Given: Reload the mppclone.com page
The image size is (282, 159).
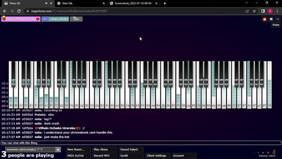Looking at the screenshot, I should pyautogui.click(x=19, y=11).
